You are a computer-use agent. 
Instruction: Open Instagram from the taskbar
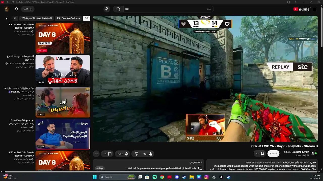click(x=206, y=177)
